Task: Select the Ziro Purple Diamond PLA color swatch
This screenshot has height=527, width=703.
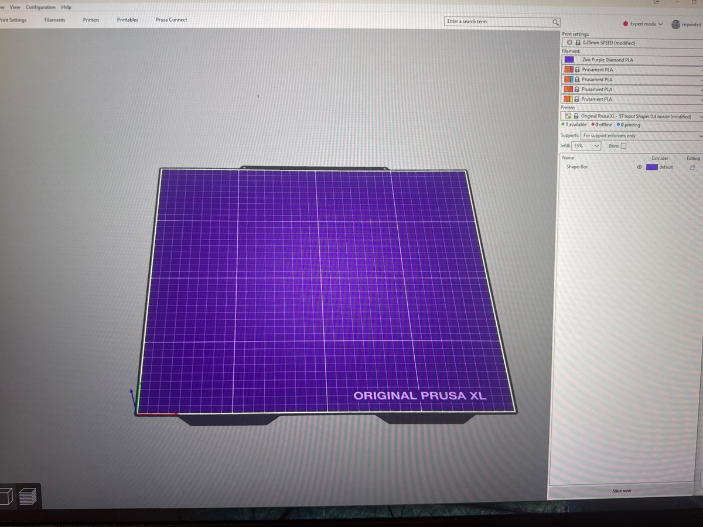Action: tap(569, 60)
